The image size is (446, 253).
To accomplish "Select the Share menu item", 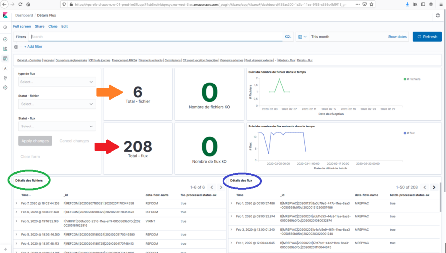I will (39, 26).
